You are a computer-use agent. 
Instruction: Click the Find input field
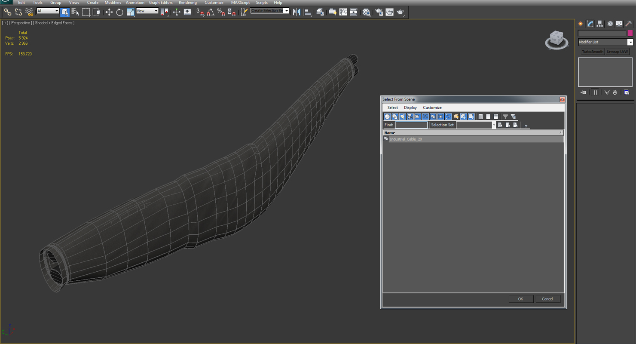[x=411, y=125]
